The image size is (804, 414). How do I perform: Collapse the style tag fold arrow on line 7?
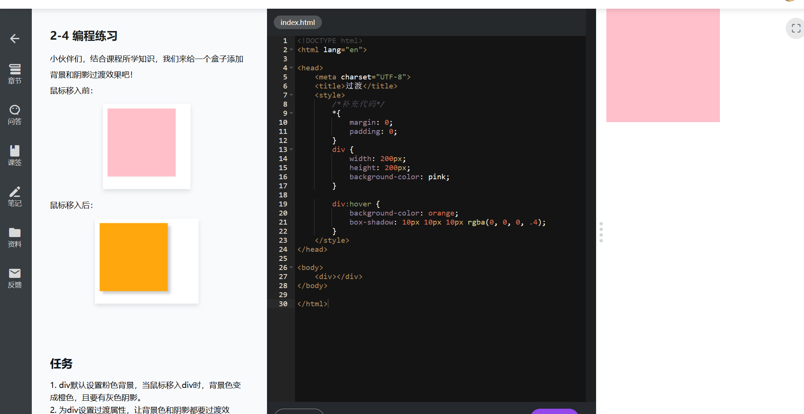pyautogui.click(x=291, y=95)
